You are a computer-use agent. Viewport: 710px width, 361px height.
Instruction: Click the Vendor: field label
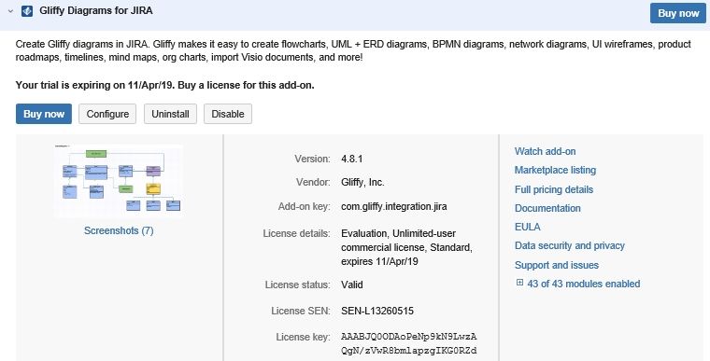pos(313,182)
